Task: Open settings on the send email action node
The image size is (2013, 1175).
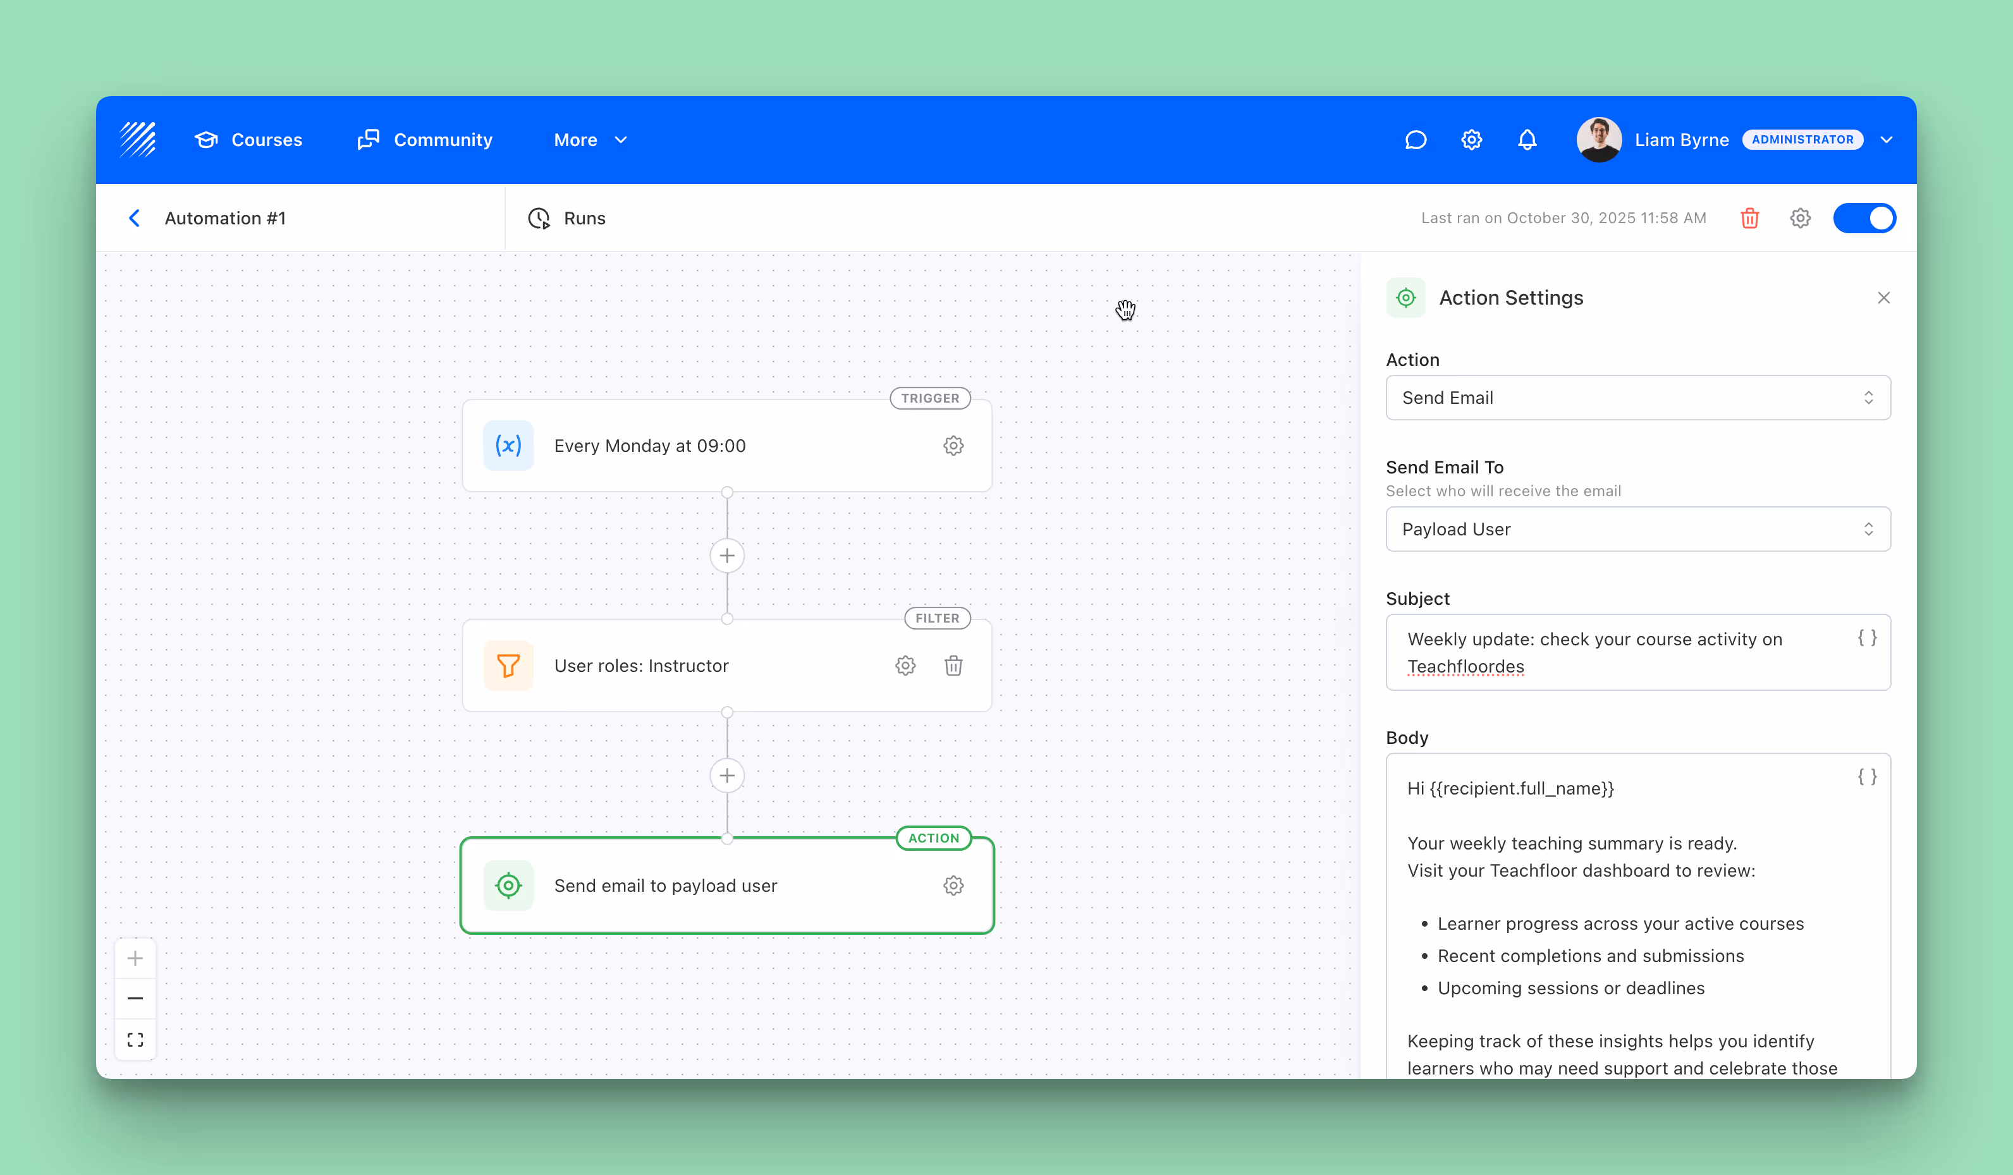Action: 954,885
